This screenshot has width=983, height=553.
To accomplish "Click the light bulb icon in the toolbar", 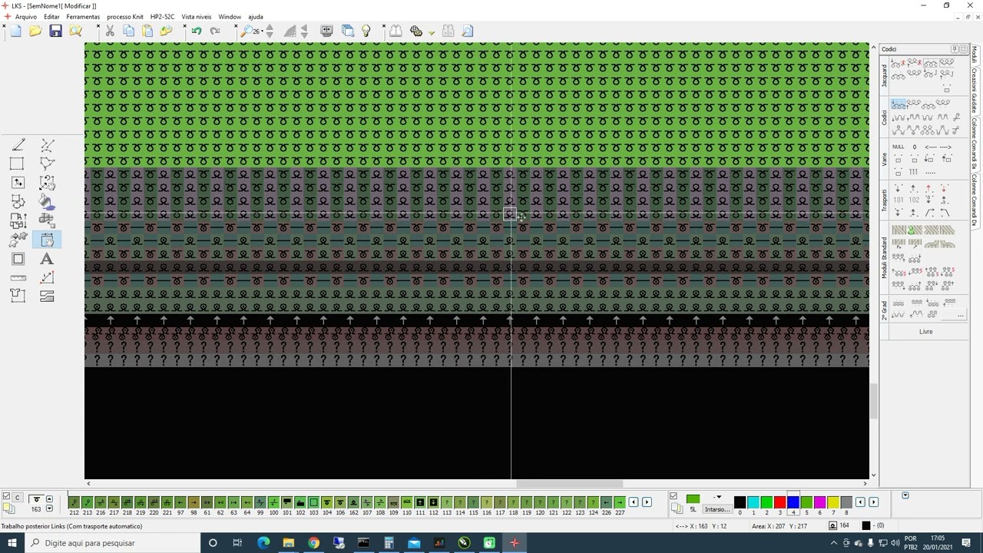I will pos(366,31).
